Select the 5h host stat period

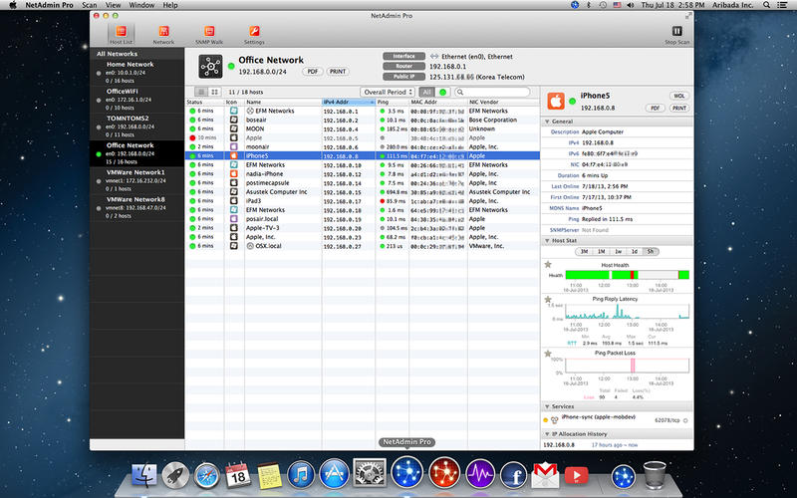click(651, 252)
